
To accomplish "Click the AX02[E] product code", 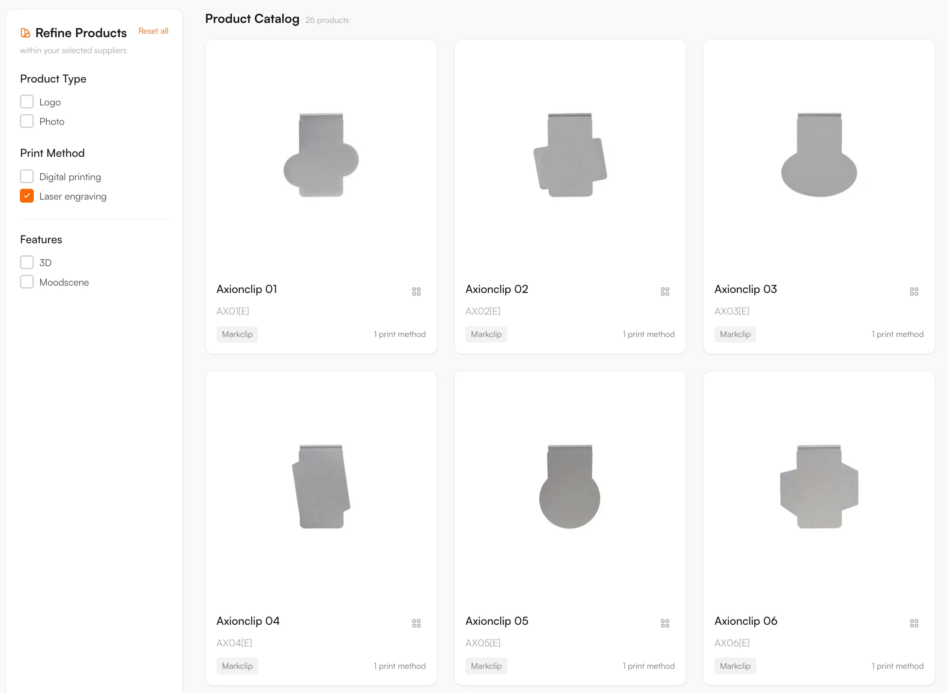I will pyautogui.click(x=483, y=311).
